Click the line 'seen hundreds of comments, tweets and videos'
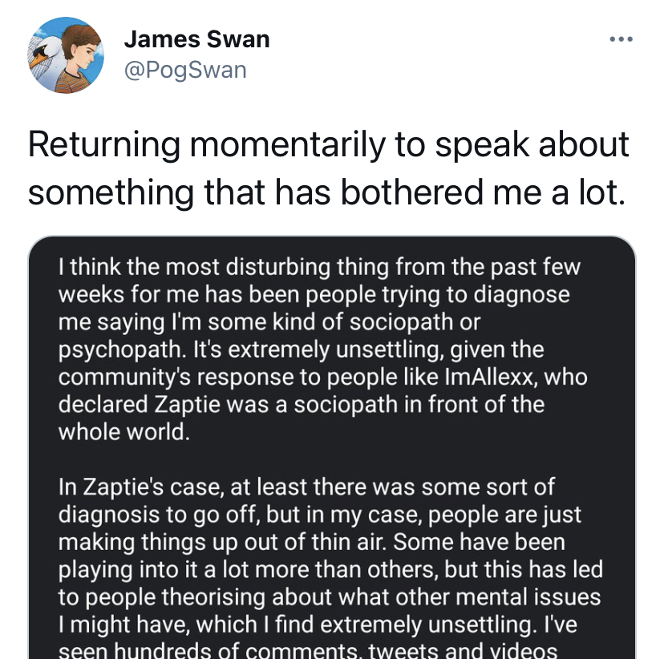This screenshot has width=664, height=659. click(x=308, y=650)
